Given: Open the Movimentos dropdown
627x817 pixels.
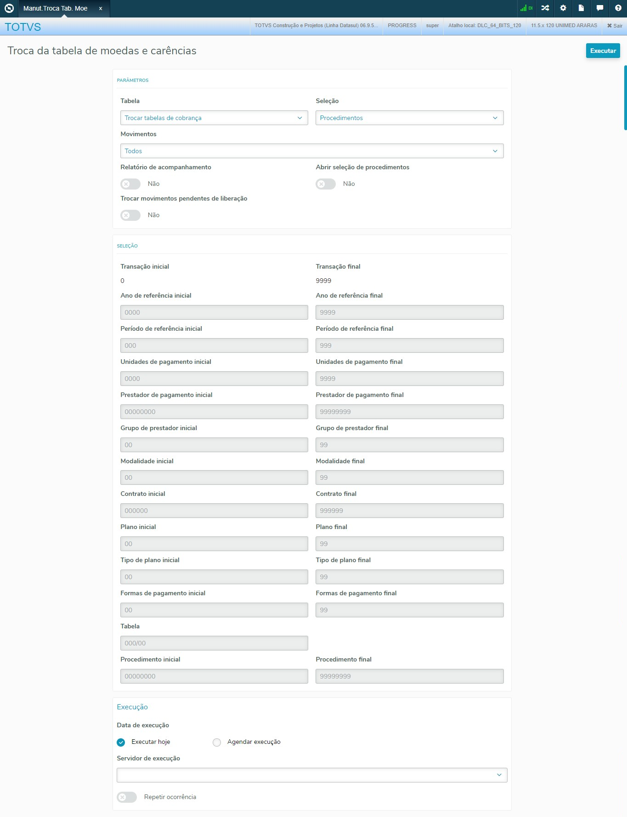Looking at the screenshot, I should pos(312,151).
